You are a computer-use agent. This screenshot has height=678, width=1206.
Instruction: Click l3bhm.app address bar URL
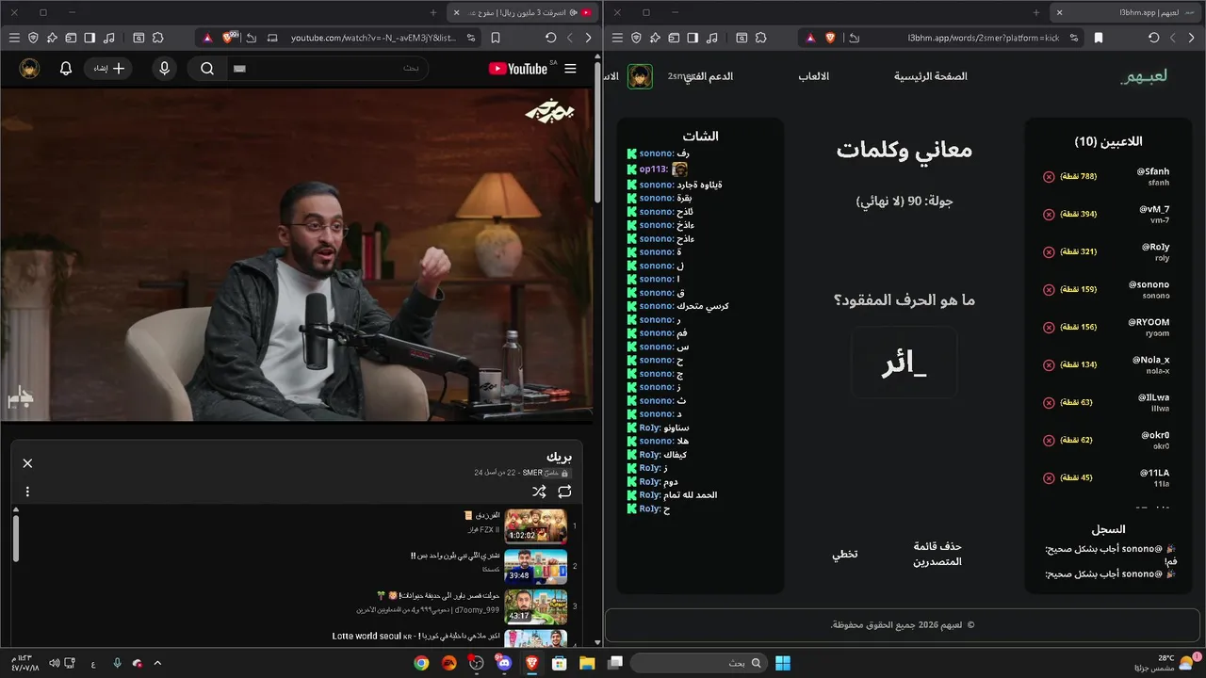(x=983, y=38)
